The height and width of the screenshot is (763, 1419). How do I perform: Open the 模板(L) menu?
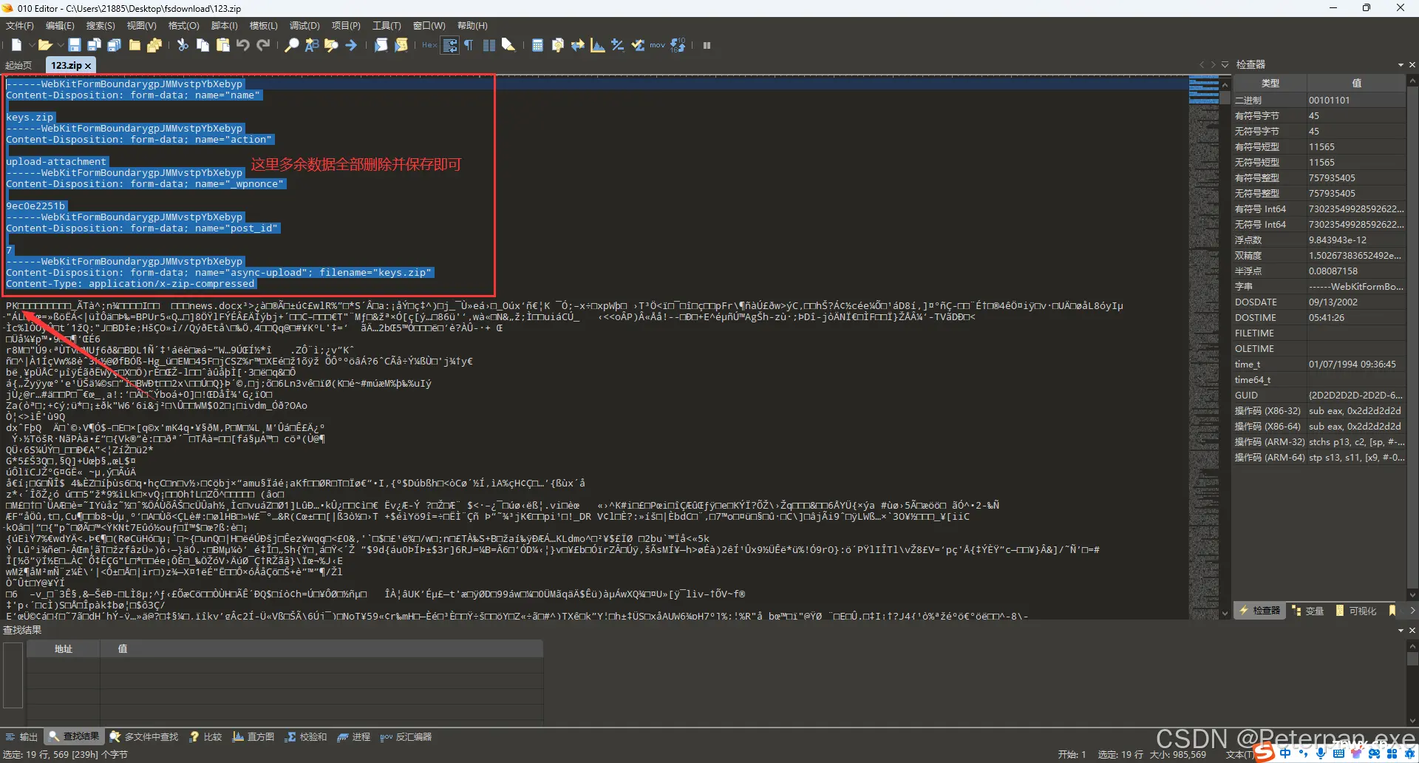(264, 26)
